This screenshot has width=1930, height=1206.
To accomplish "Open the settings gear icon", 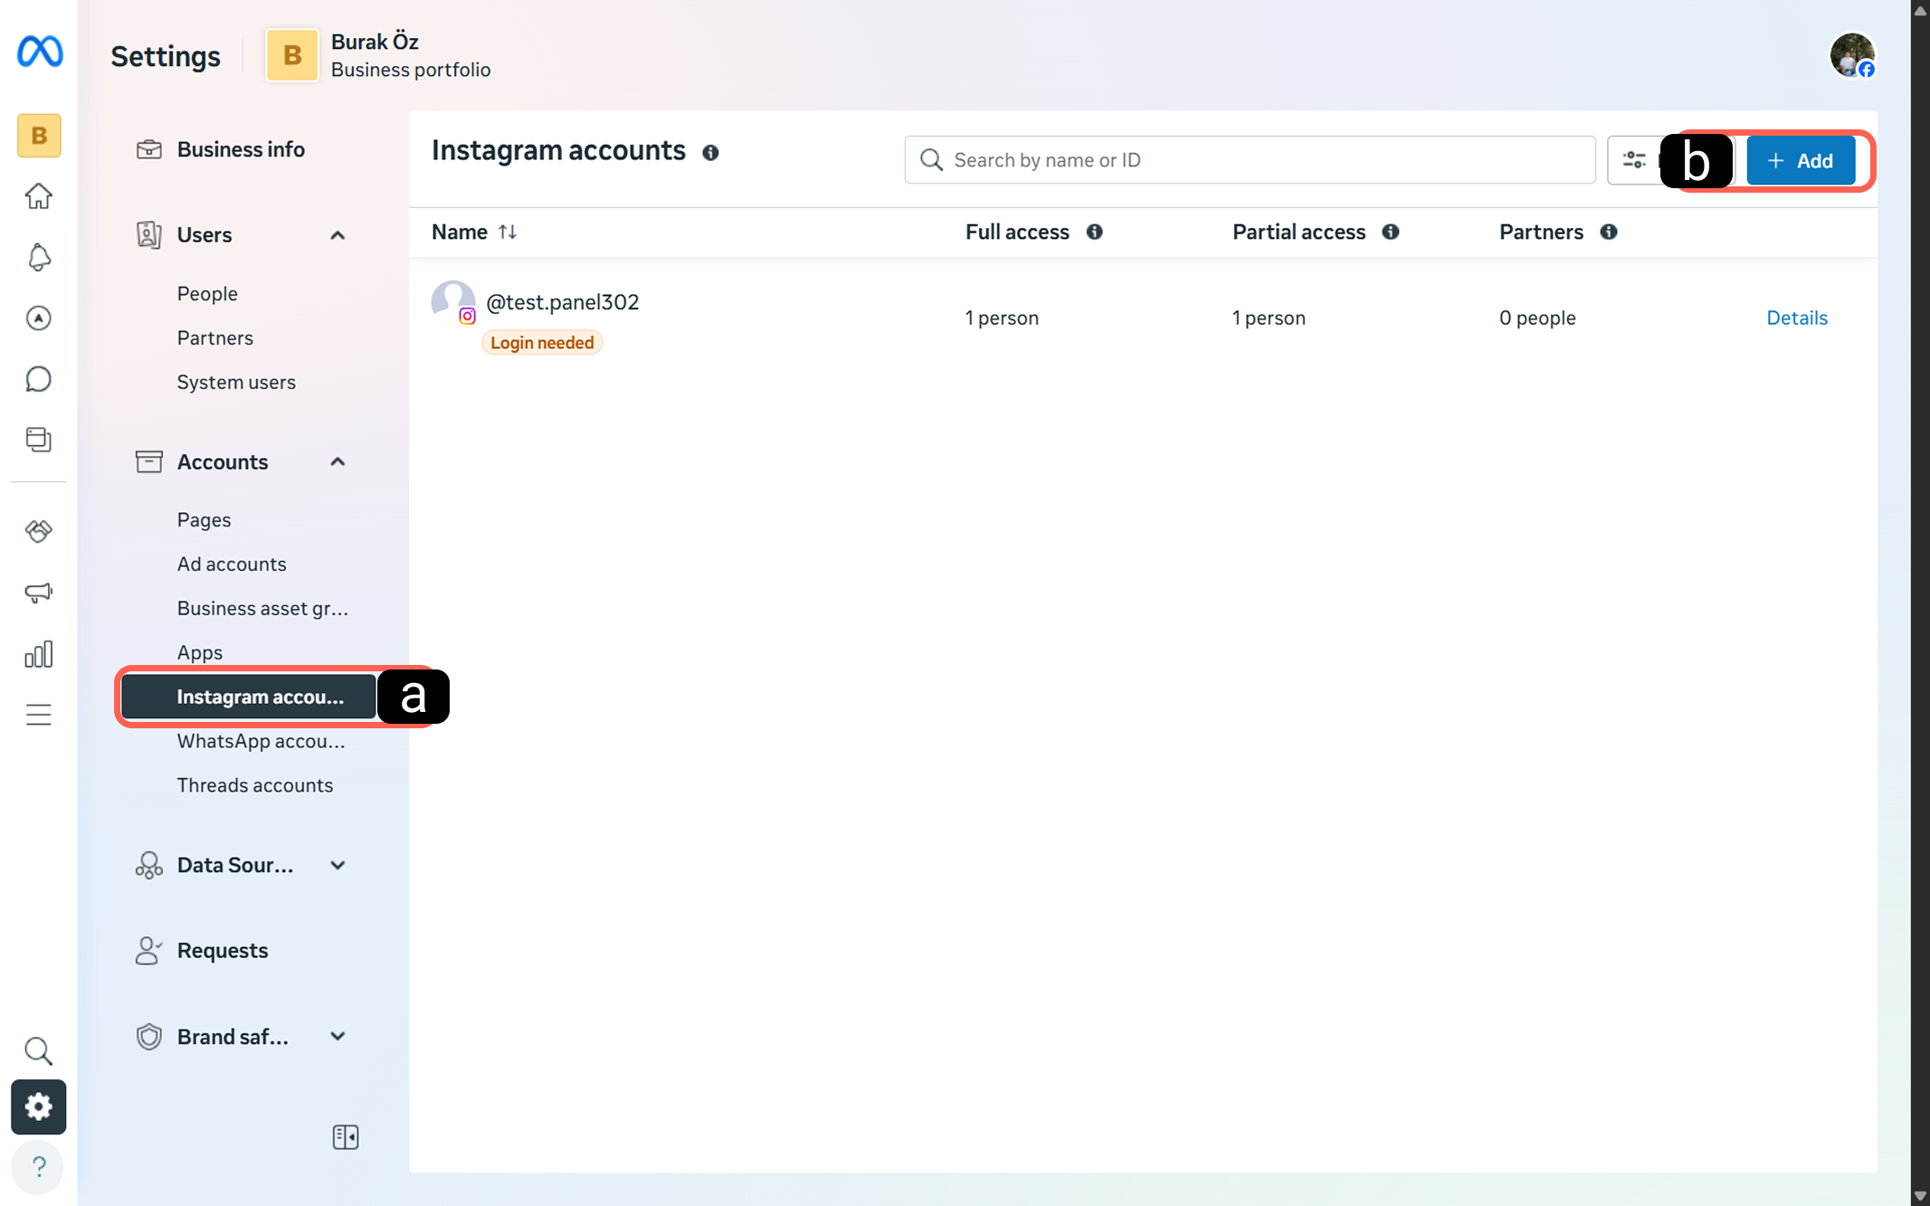I will point(39,1106).
